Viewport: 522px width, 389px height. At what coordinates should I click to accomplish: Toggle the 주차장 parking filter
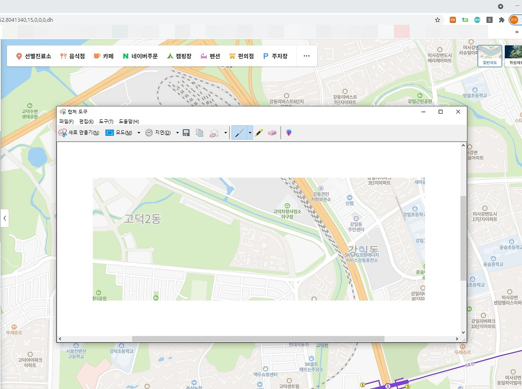[x=275, y=56]
